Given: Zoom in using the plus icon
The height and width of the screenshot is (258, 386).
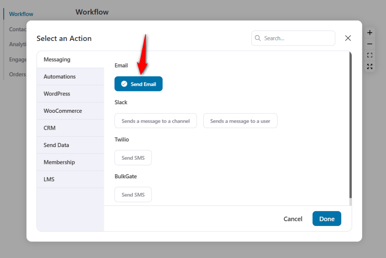Looking at the screenshot, I should coord(369,32).
